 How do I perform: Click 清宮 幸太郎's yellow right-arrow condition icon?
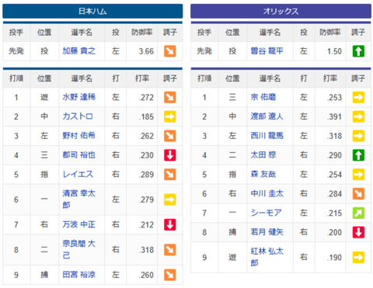pos(170,200)
